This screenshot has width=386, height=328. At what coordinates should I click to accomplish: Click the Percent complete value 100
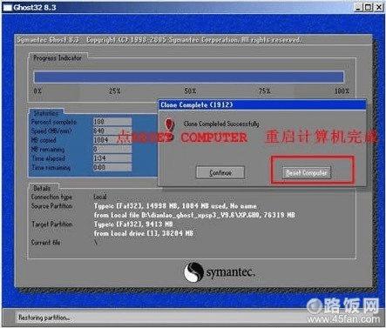112,122
